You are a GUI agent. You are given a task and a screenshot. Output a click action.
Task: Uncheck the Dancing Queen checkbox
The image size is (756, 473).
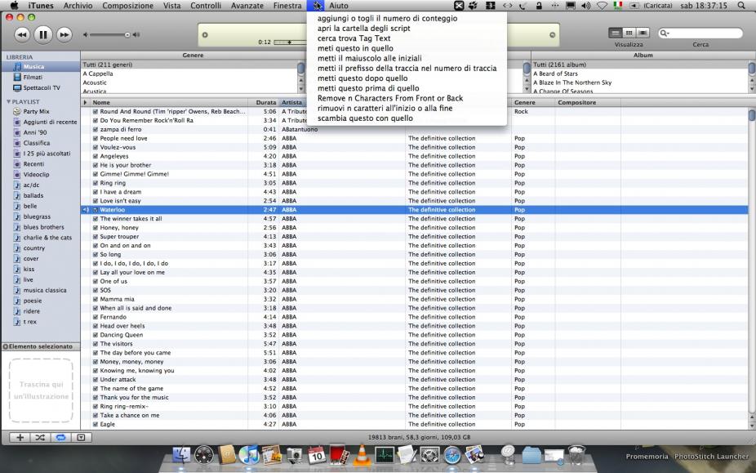(95, 335)
